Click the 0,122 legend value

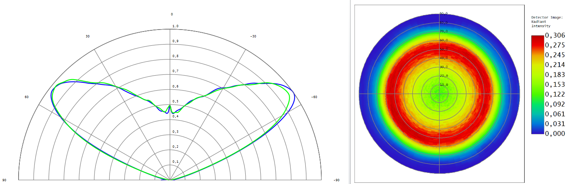click(x=555, y=95)
